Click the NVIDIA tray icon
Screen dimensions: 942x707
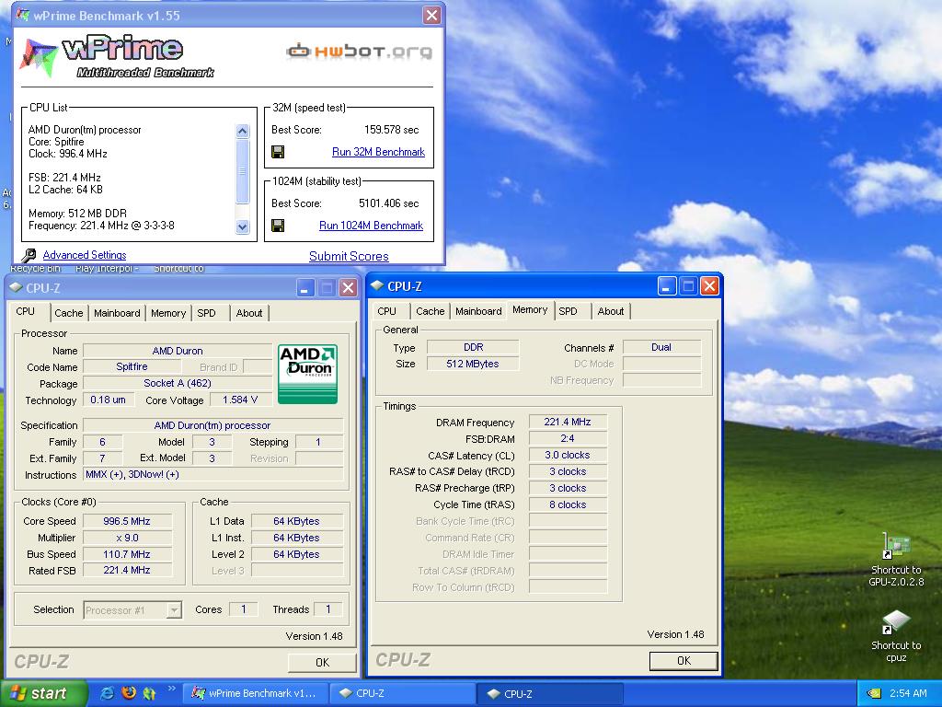874,693
